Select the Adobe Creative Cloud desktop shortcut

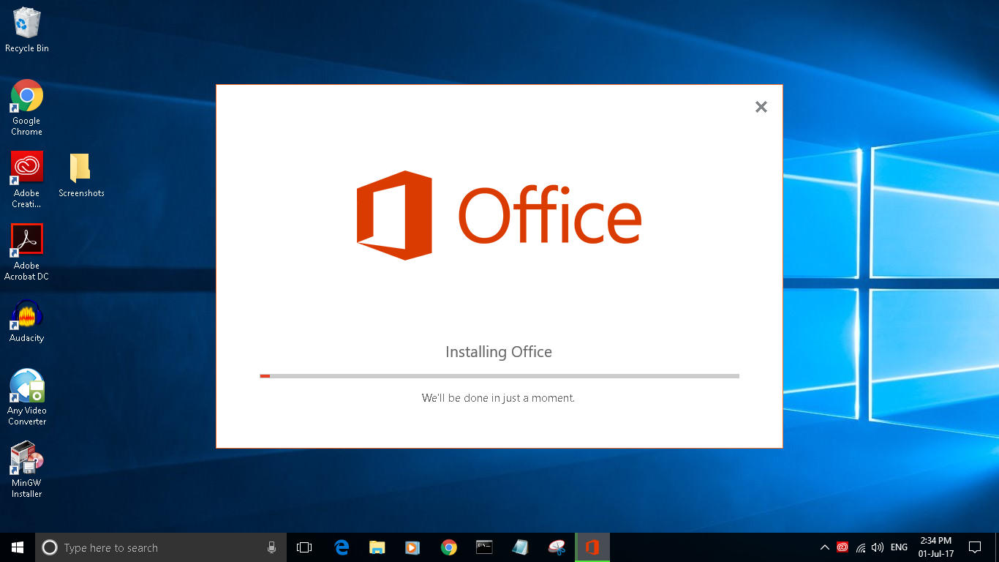coord(27,179)
